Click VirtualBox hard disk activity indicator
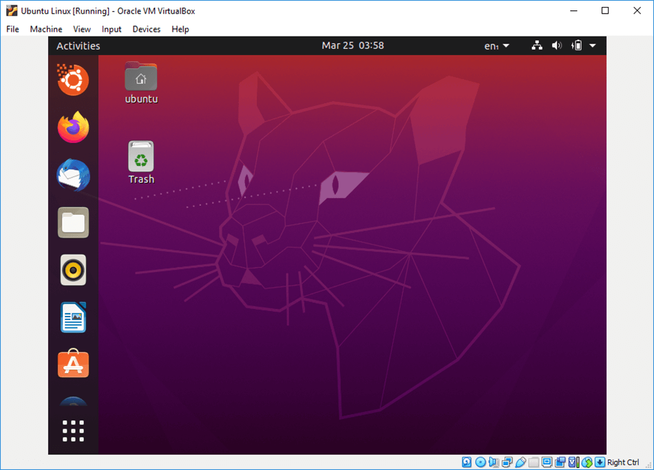This screenshot has width=654, height=470. (467, 462)
